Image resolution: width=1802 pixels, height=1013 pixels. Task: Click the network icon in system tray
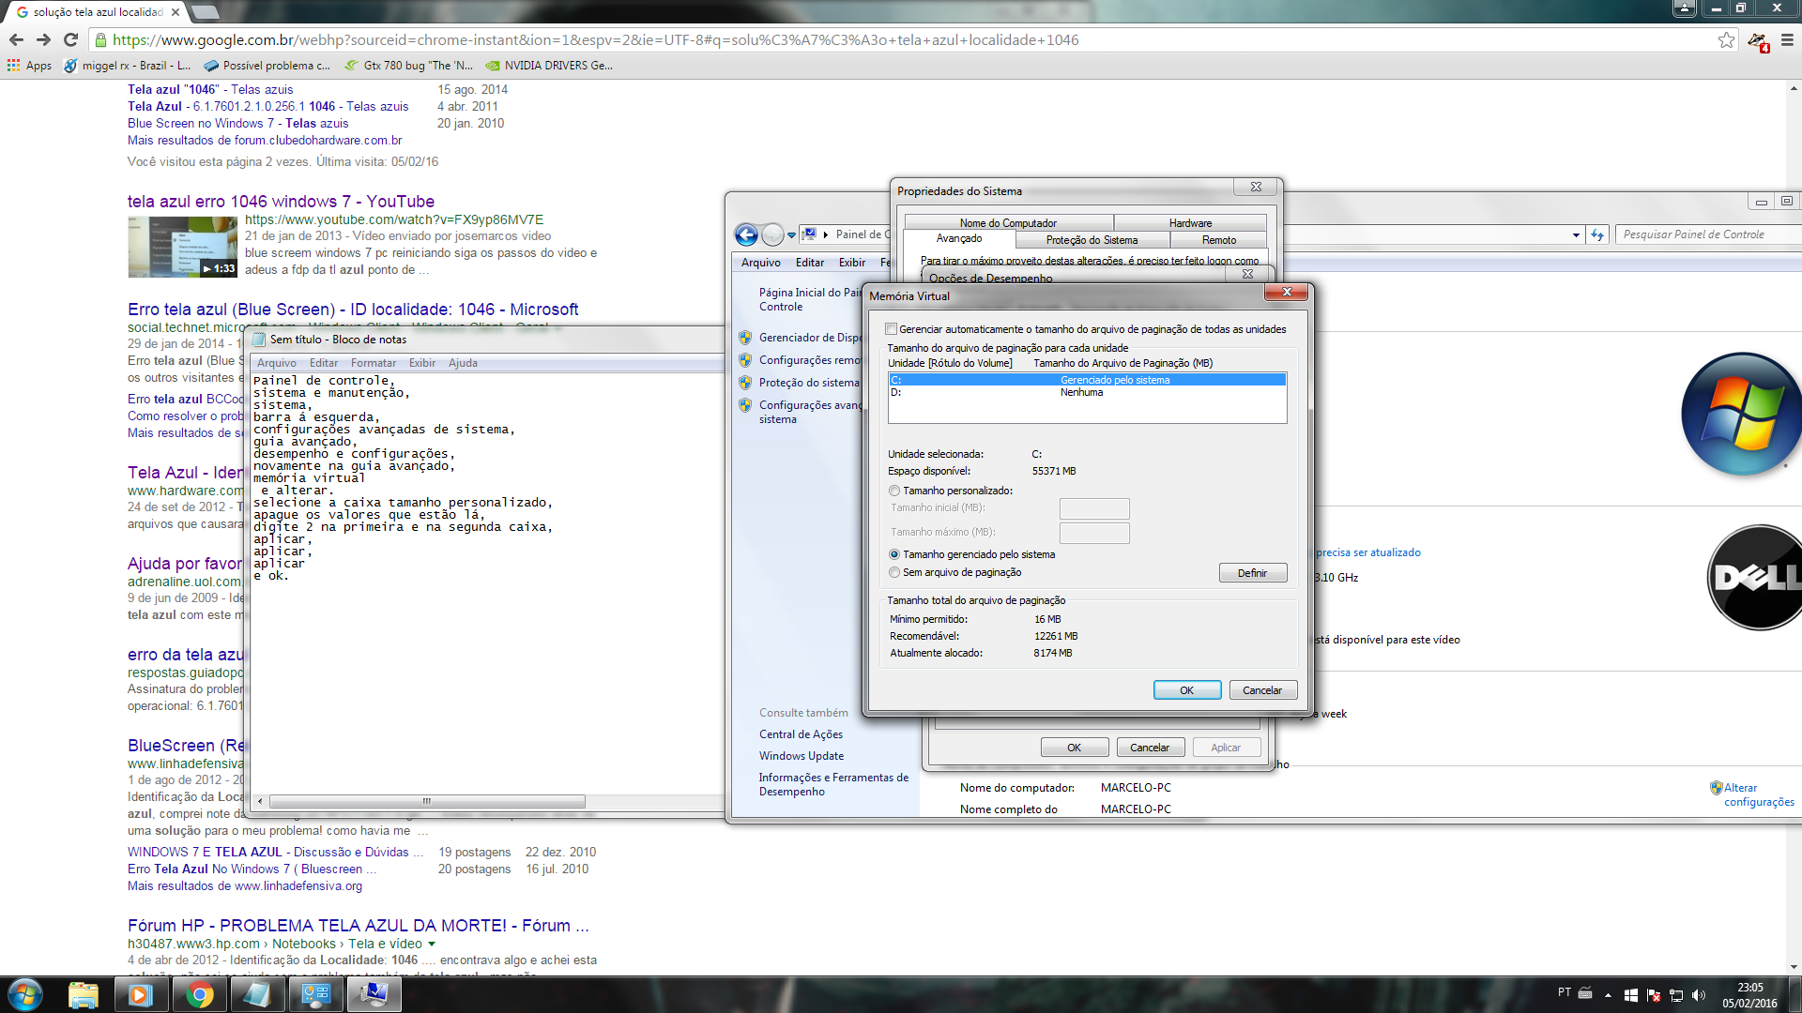coord(1676,995)
